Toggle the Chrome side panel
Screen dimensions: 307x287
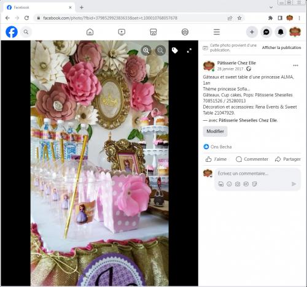point(280,18)
